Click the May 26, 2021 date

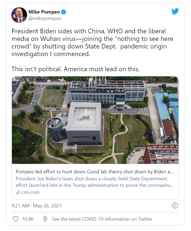[47, 206]
